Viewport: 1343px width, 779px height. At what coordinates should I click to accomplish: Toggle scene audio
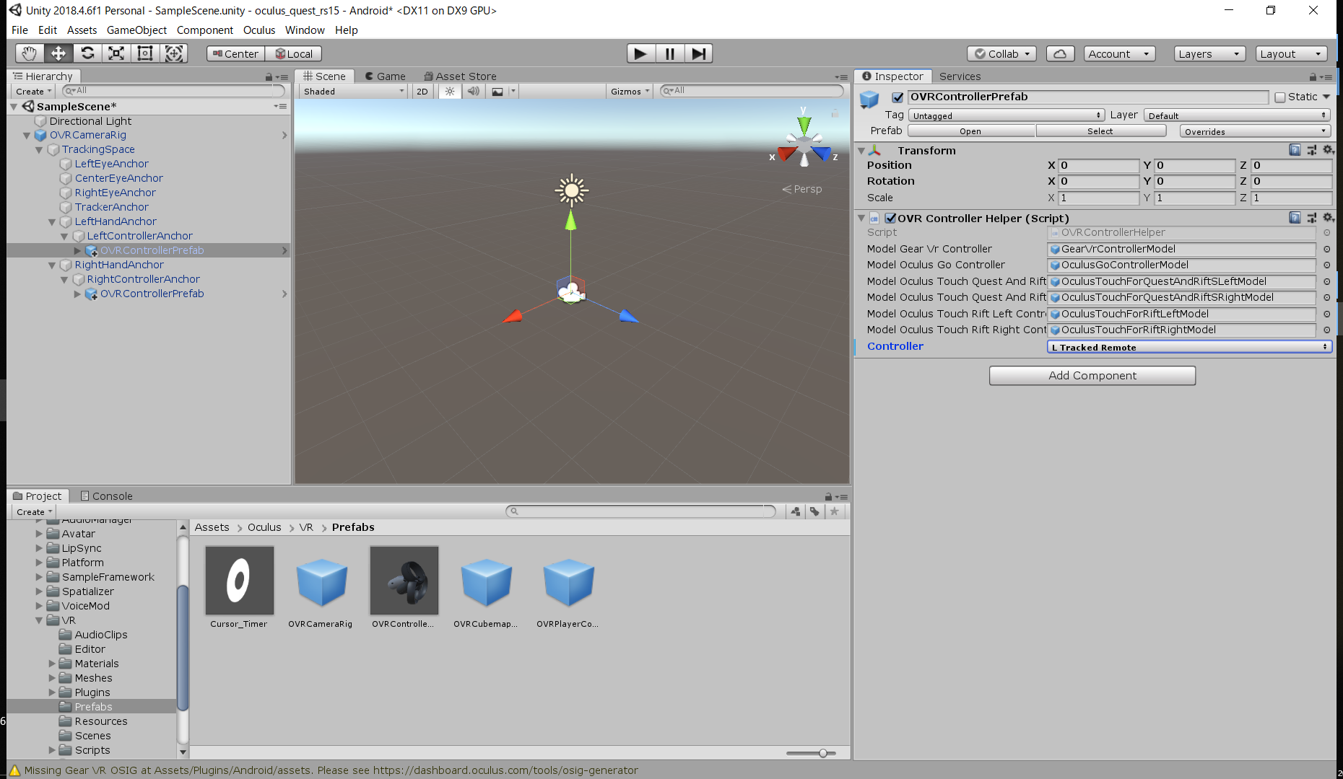[x=473, y=92]
